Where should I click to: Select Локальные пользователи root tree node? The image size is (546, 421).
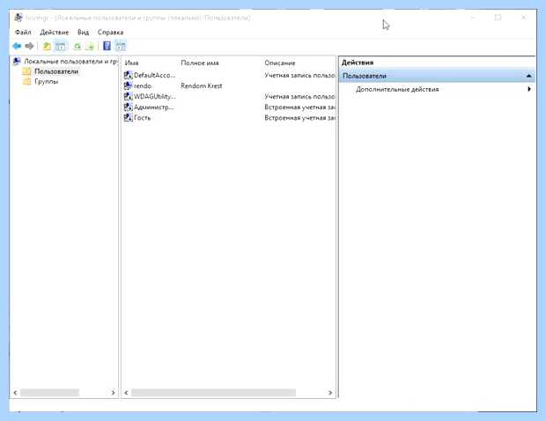70,62
